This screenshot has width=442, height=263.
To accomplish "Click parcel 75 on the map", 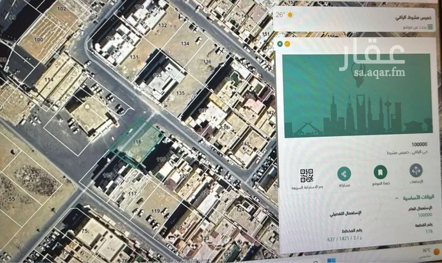I will tap(84, 231).
